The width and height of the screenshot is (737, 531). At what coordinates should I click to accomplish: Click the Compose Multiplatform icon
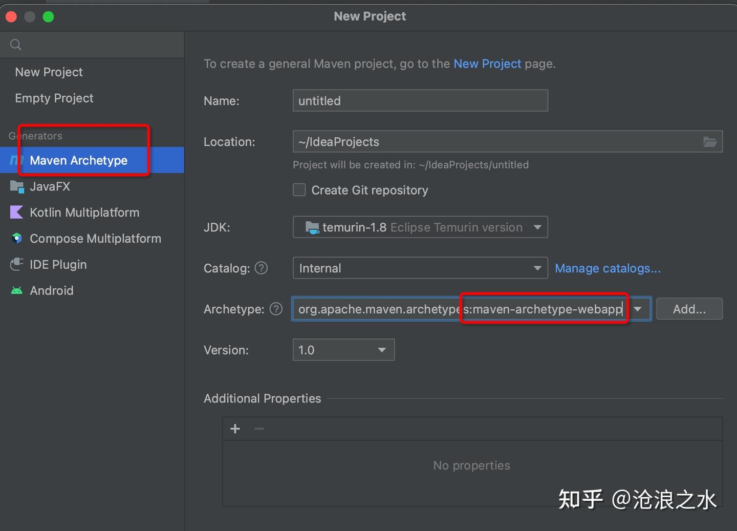17,239
